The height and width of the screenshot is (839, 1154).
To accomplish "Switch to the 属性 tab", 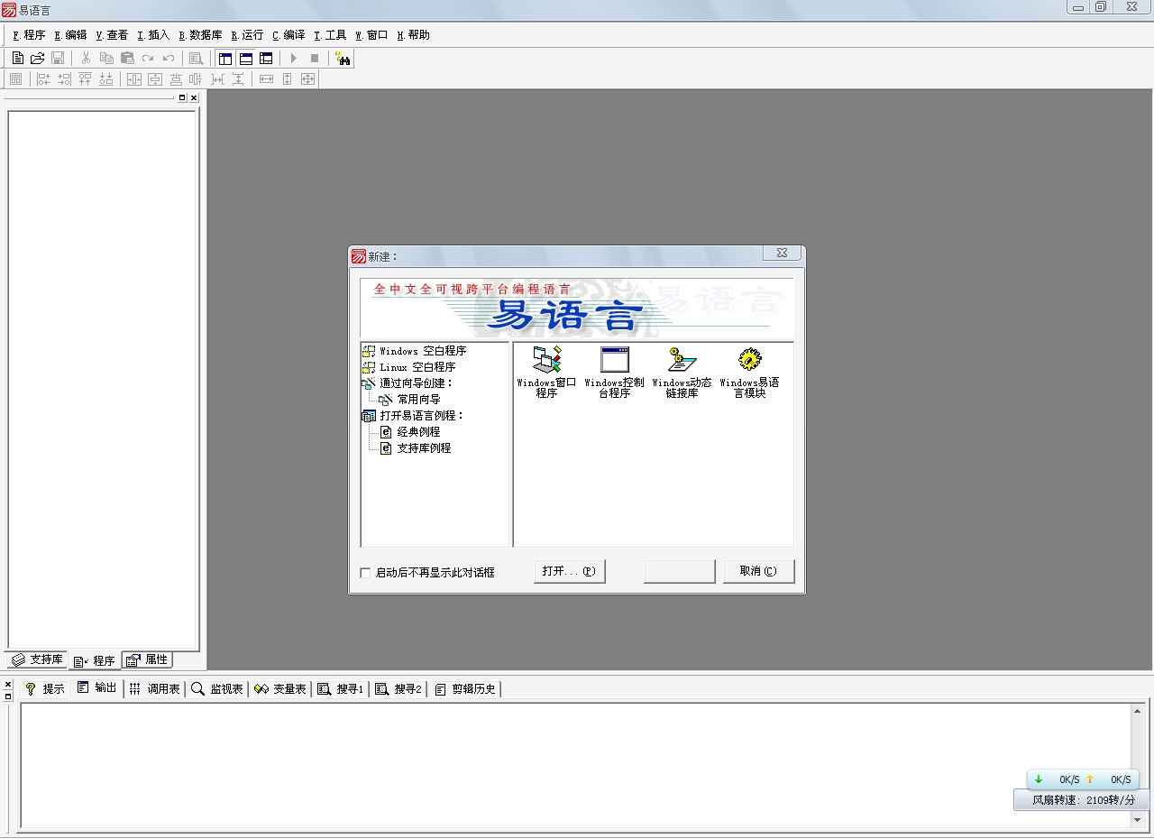I will coord(147,659).
